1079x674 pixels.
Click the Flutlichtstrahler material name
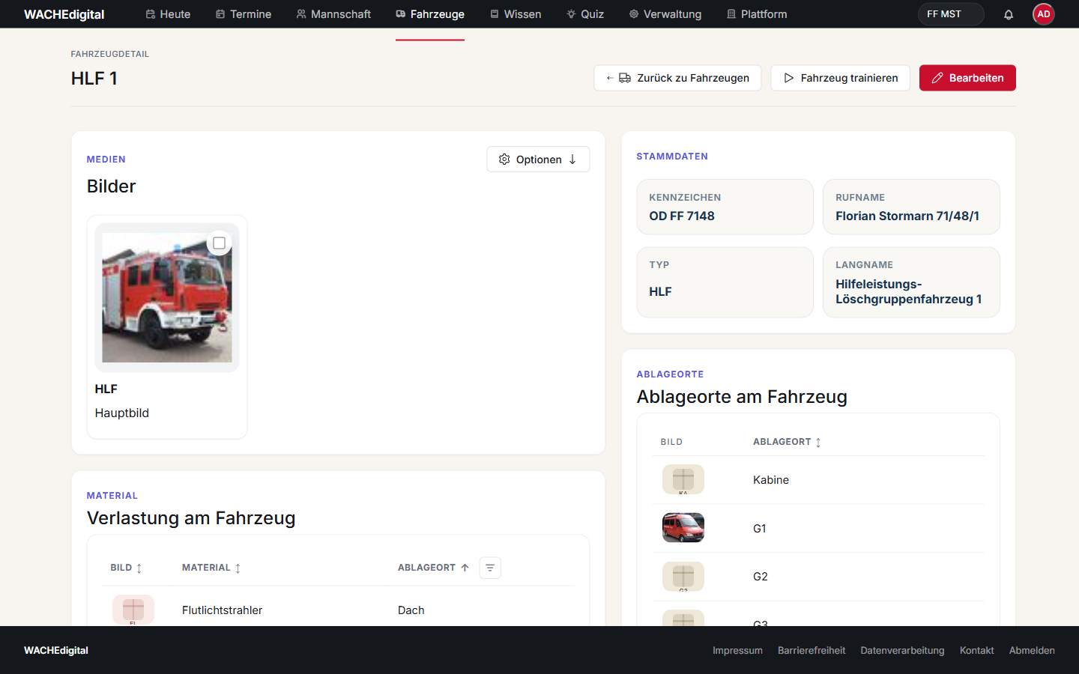point(222,610)
